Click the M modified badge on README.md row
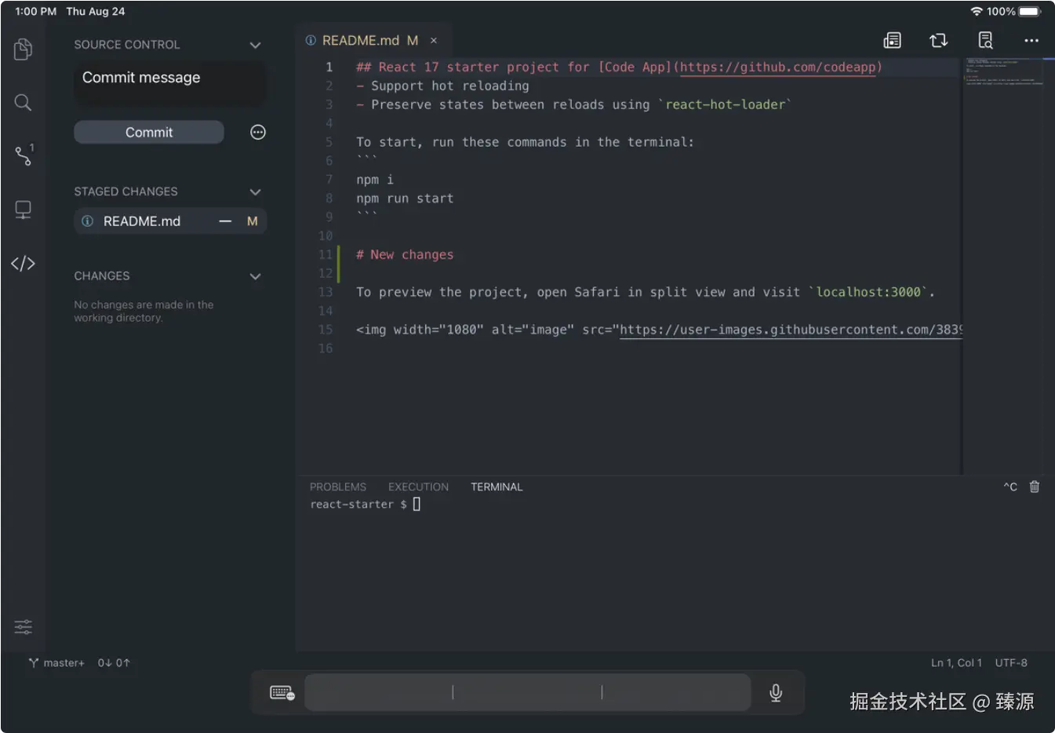This screenshot has height=733, width=1055. click(x=252, y=221)
